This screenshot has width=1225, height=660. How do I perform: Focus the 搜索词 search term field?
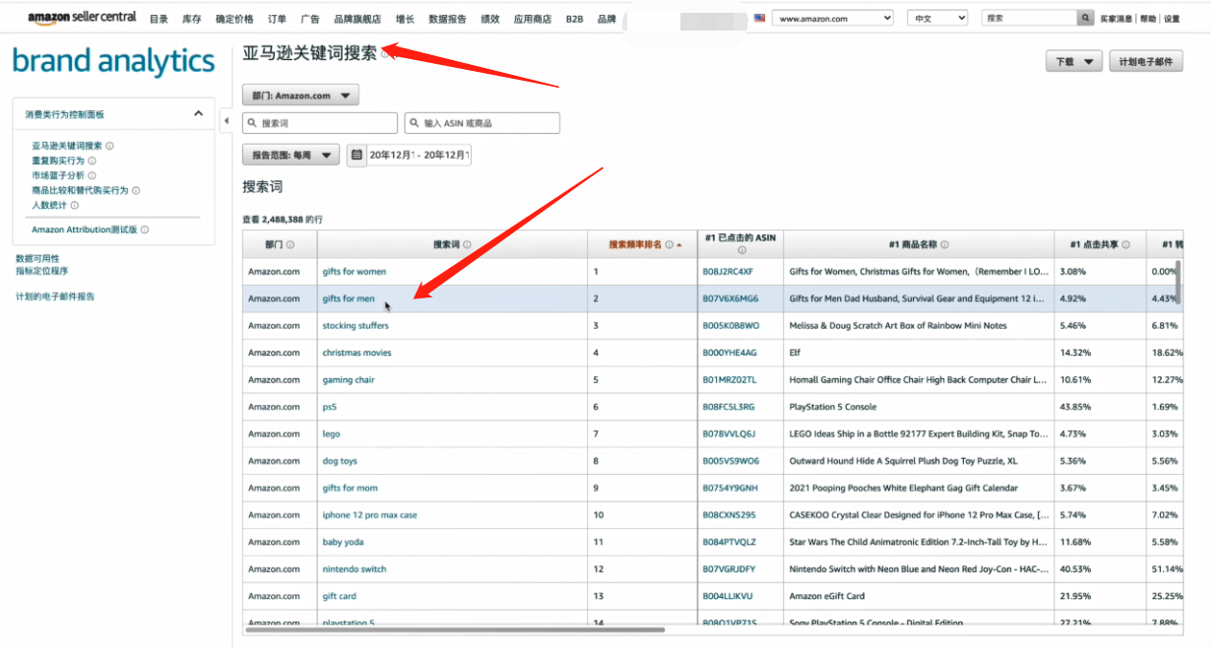tap(320, 123)
